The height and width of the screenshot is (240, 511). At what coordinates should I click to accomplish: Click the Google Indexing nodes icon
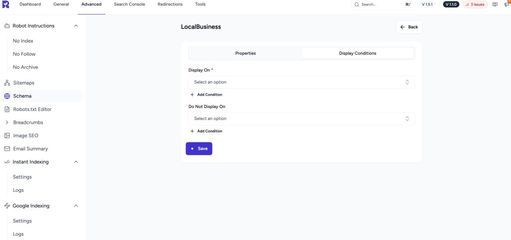7,206
